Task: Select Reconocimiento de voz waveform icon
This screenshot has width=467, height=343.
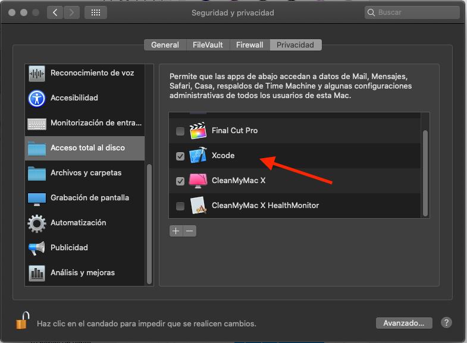Action: [37, 73]
